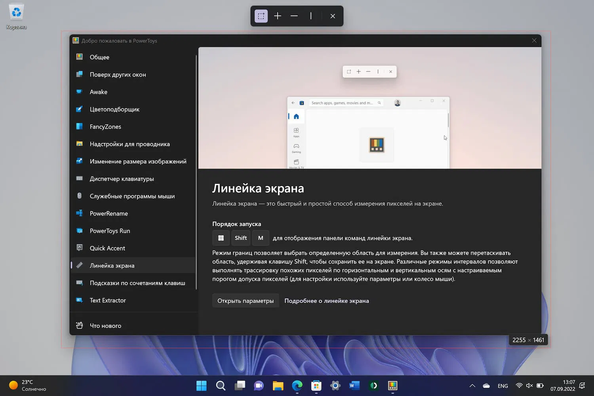Open the Что нового section
This screenshot has height=396, width=594.
click(x=133, y=326)
